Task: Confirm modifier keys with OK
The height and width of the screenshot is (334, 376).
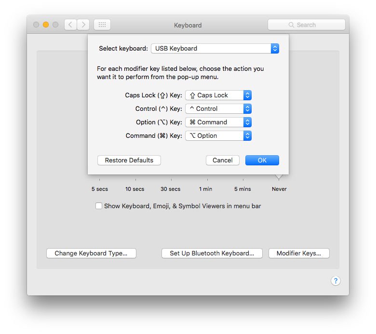Action: tap(262, 160)
